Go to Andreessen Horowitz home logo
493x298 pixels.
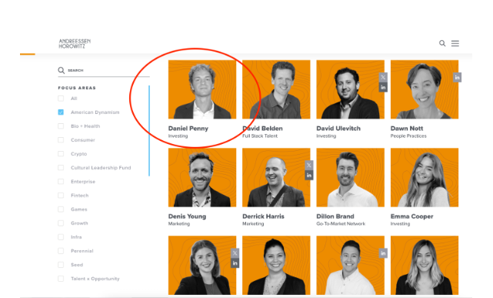coord(75,44)
